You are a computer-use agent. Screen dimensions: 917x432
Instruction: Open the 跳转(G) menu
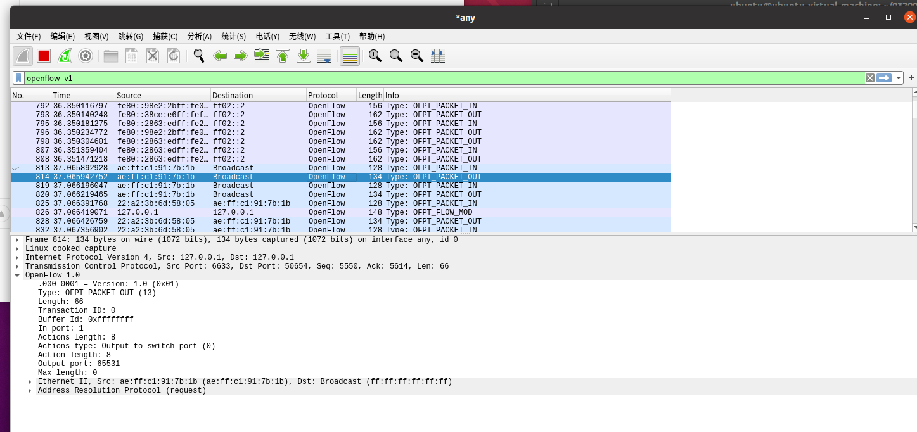point(131,37)
